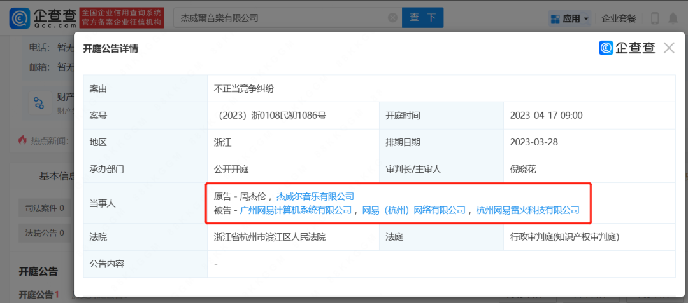The width and height of the screenshot is (688, 303).
Task: Open defendant 网易（杭州）网络有限公司 link
Action: coord(414,210)
